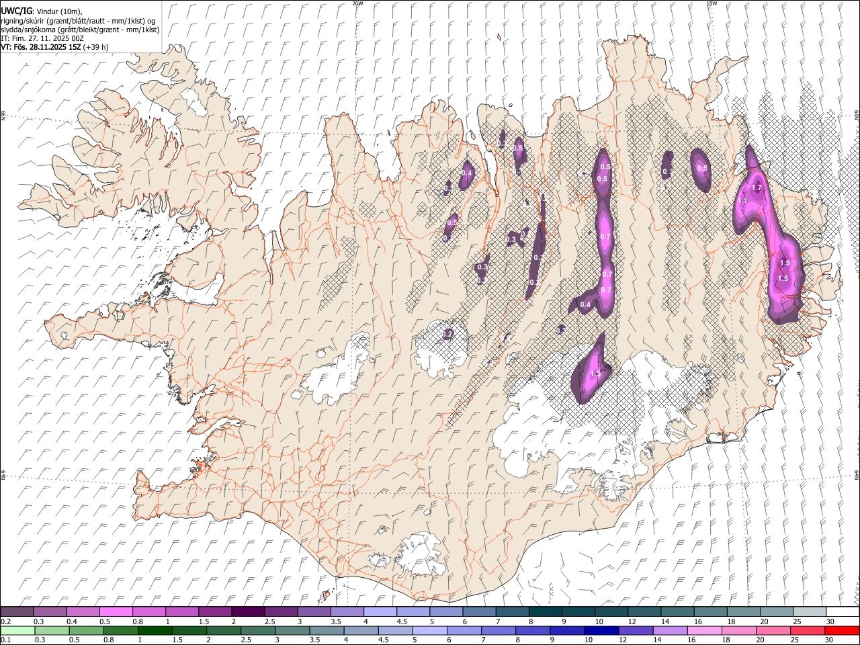Image resolution: width=860 pixels, height=645 pixels.
Task: Click the 1.9 snowfall value on the map
Action: (x=785, y=263)
